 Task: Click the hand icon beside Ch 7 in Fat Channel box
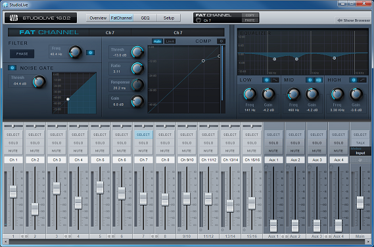(199, 20)
